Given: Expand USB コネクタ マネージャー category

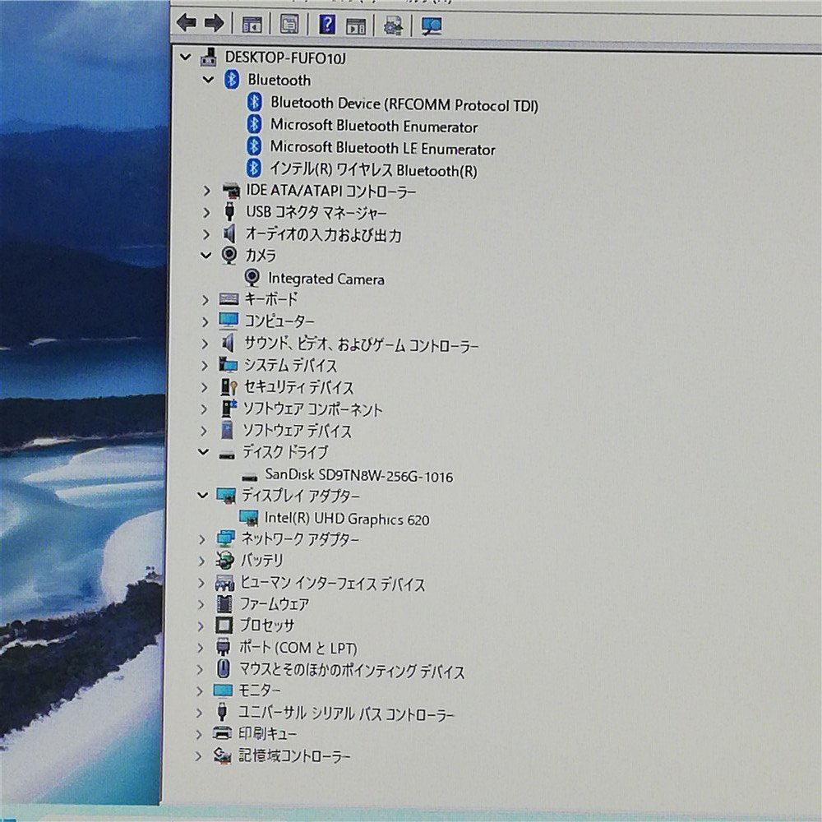Looking at the screenshot, I should pyautogui.click(x=206, y=212).
